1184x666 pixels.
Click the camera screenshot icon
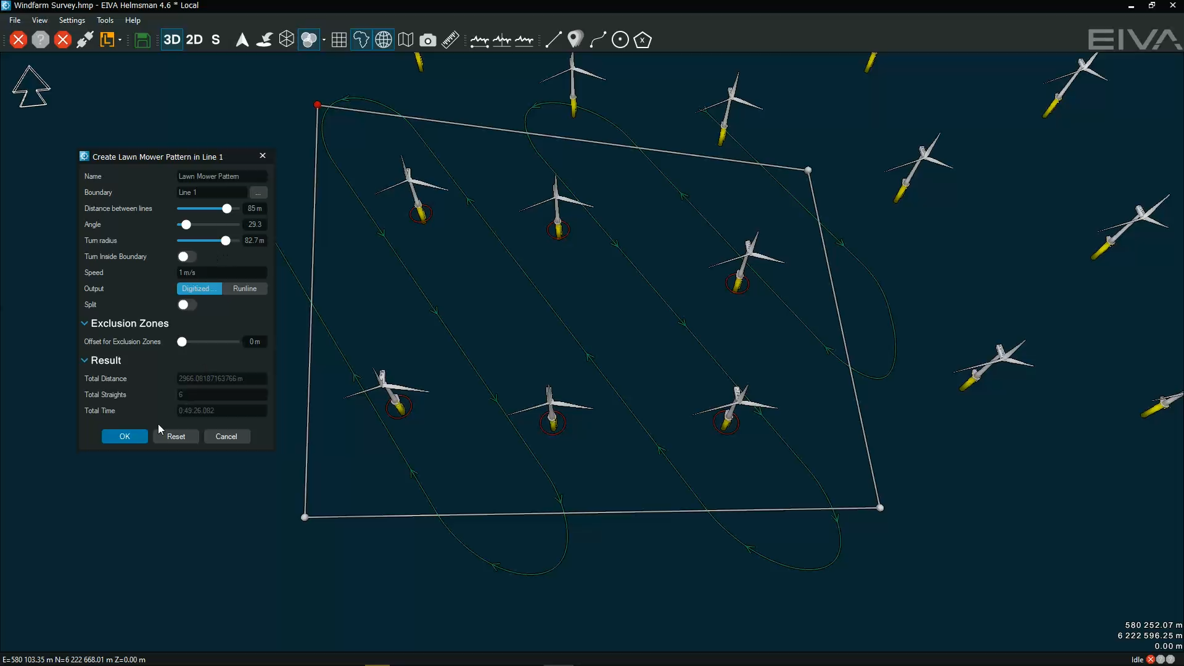(427, 40)
